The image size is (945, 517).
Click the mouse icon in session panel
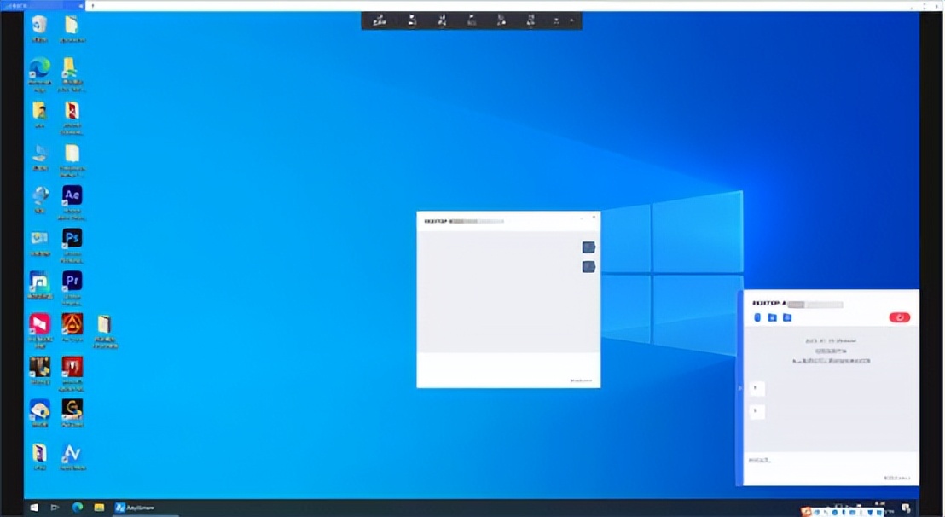point(757,317)
